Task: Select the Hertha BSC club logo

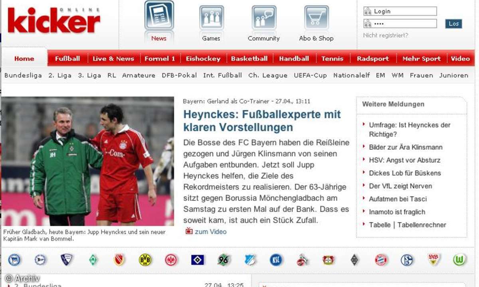Action: (15, 260)
